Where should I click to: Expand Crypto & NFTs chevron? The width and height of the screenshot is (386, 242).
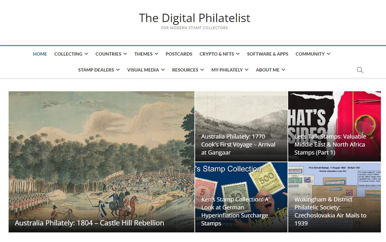pos(238,54)
